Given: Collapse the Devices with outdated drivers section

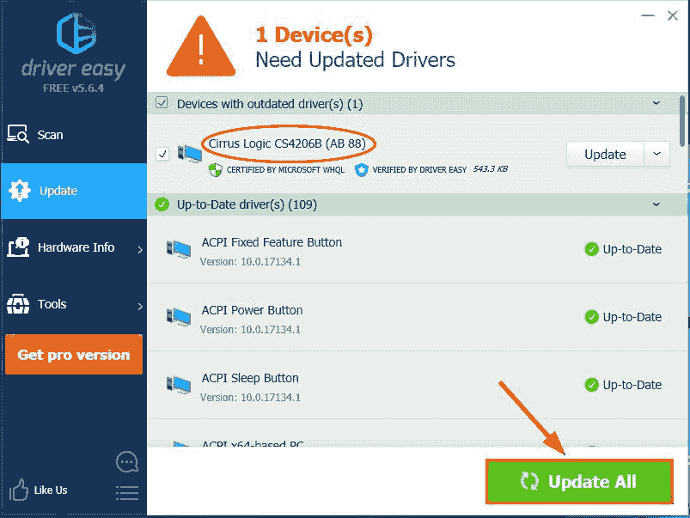Looking at the screenshot, I should click(657, 102).
